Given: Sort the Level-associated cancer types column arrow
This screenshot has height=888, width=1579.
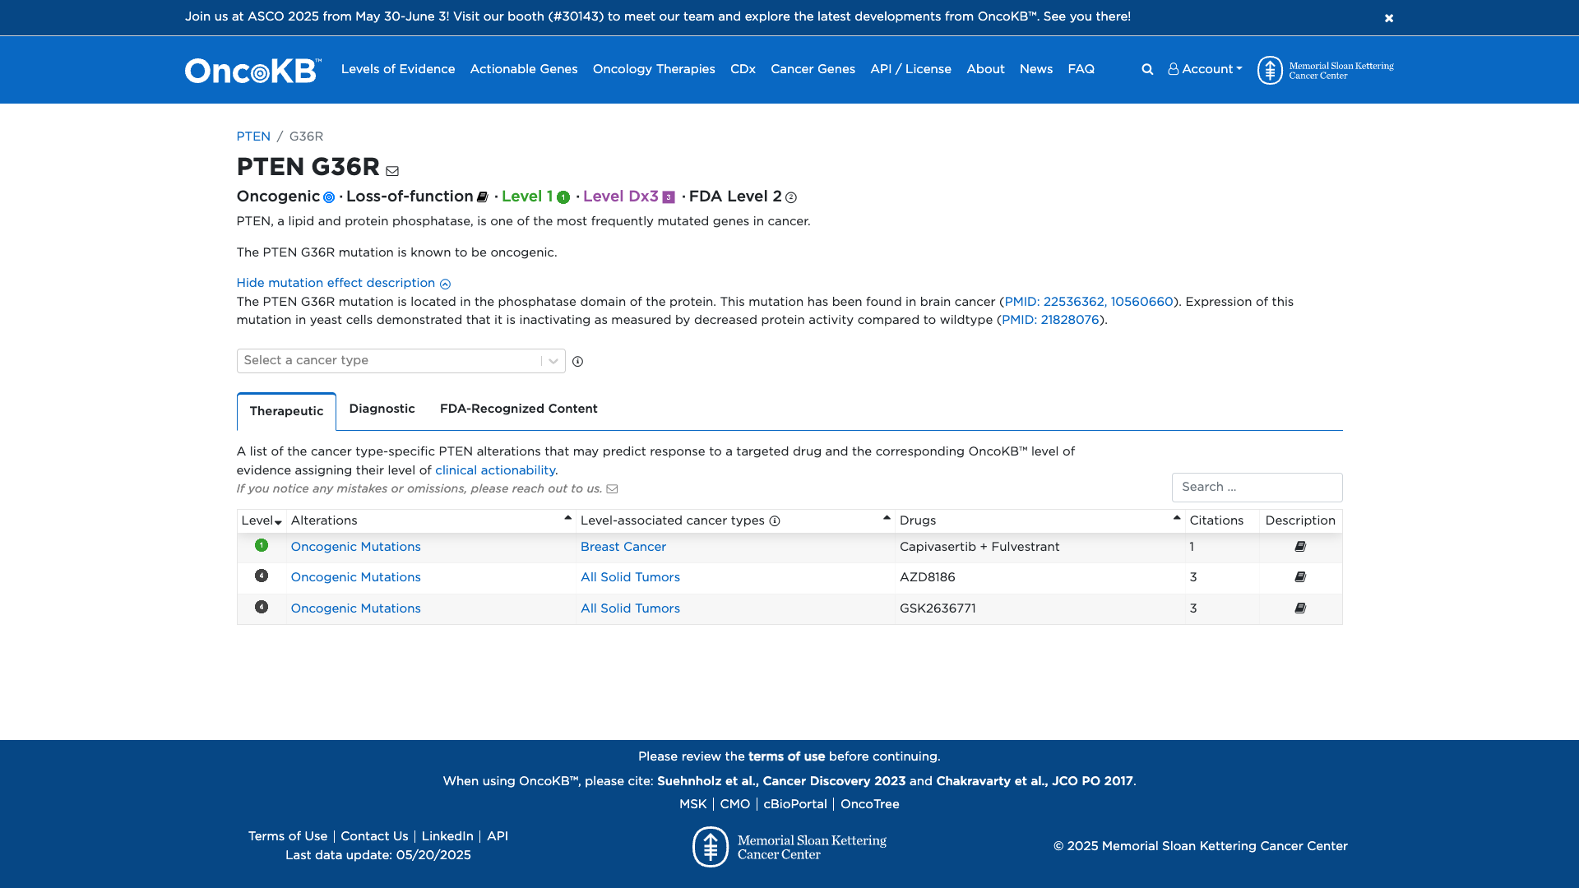Looking at the screenshot, I should [887, 518].
